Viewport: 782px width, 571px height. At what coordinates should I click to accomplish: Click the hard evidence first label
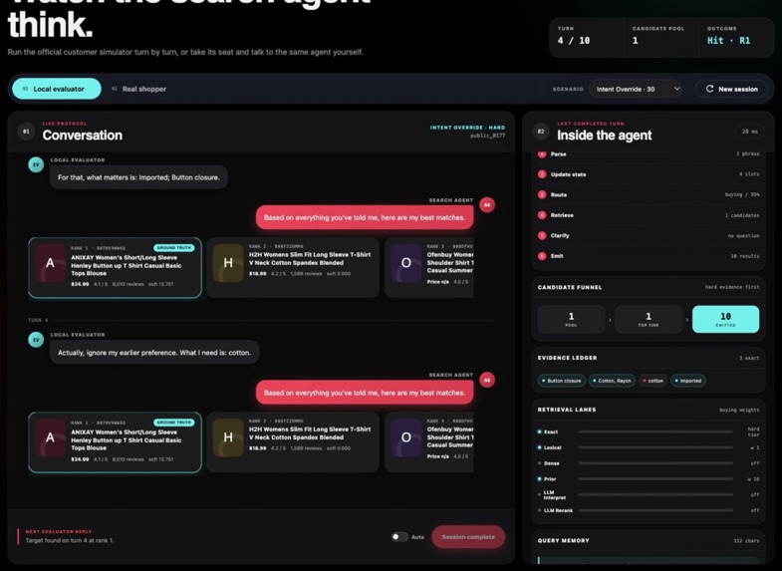(732, 287)
